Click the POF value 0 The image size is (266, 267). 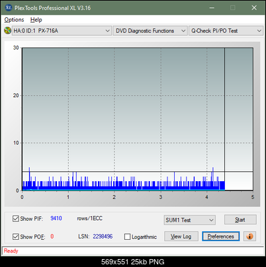click(52, 237)
